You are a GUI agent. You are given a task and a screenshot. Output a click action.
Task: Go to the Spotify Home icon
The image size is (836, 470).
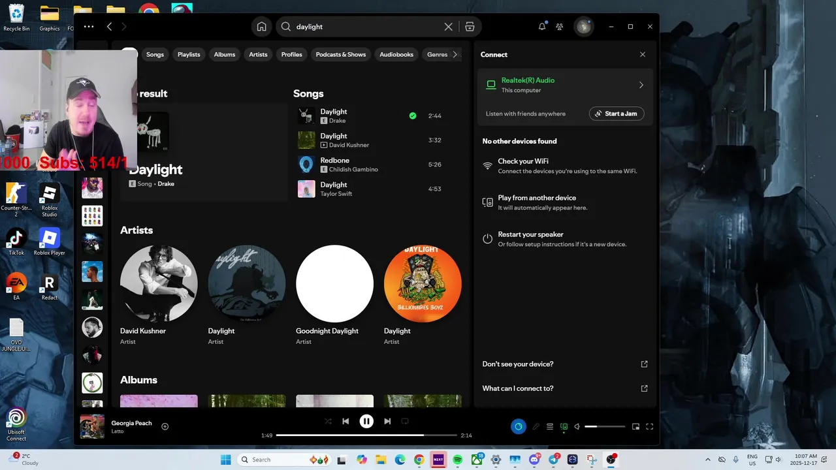pyautogui.click(x=261, y=27)
